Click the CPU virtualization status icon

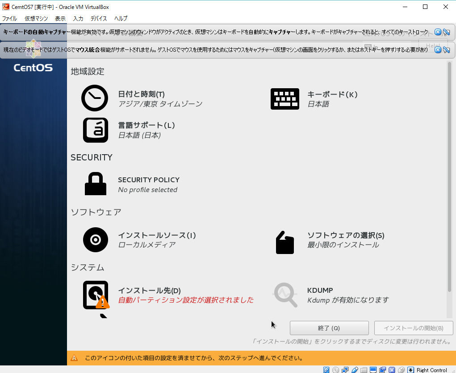tap(392, 370)
